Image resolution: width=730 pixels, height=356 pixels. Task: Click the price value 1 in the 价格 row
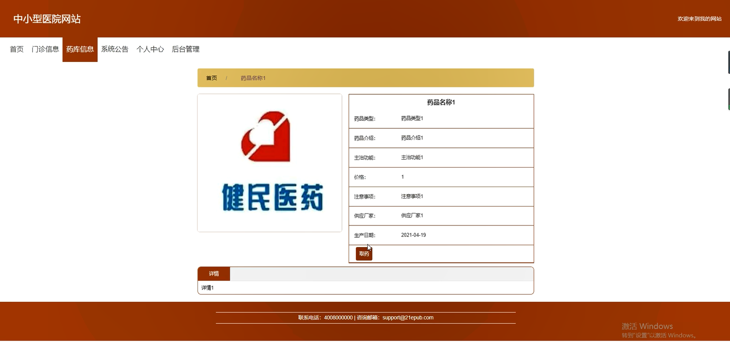(x=402, y=177)
